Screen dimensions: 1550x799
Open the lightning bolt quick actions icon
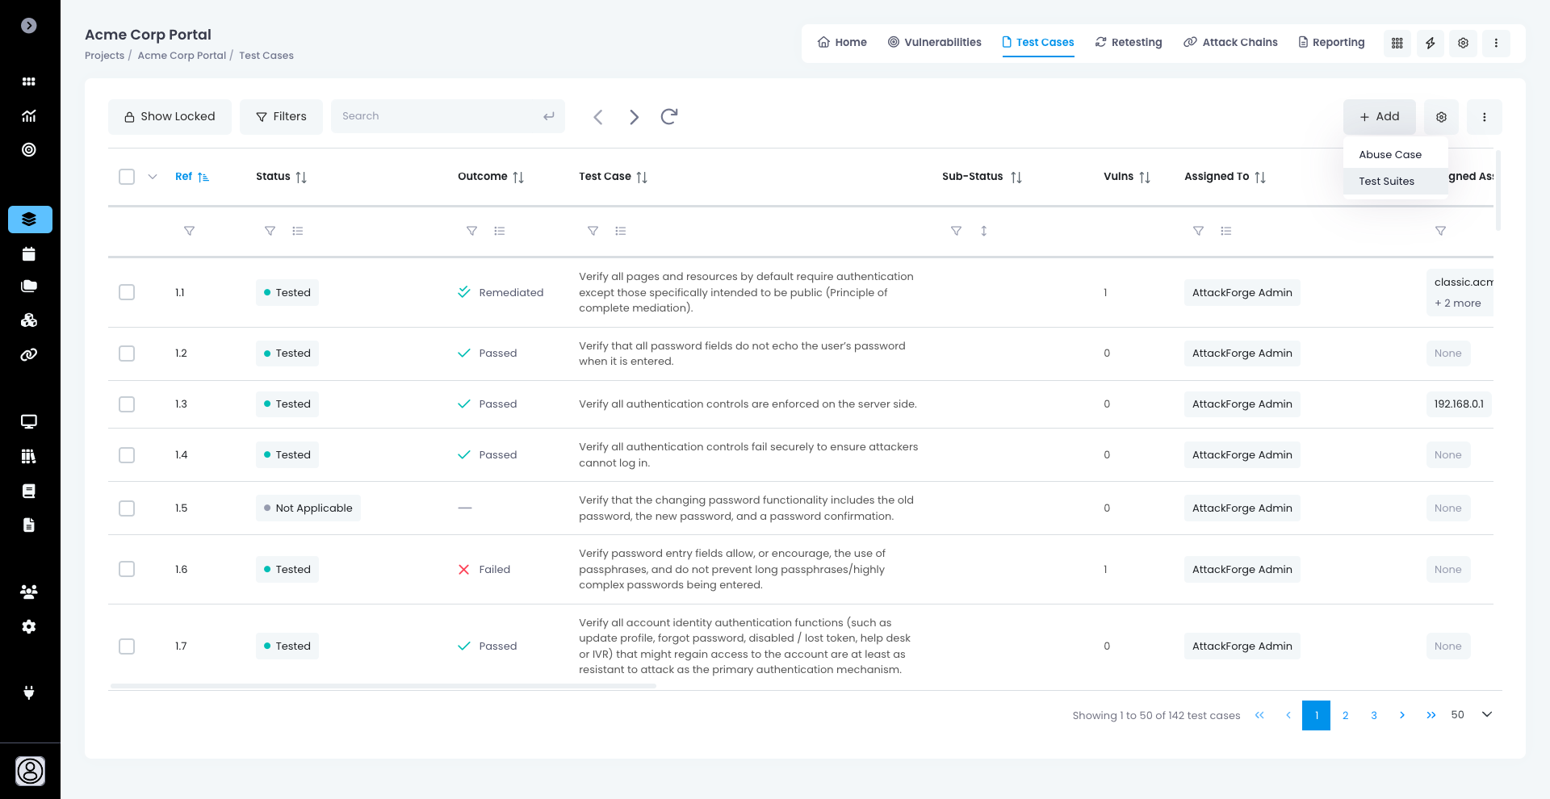1430,43
